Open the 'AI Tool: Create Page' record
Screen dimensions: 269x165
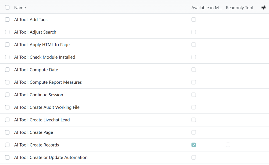[34, 132]
